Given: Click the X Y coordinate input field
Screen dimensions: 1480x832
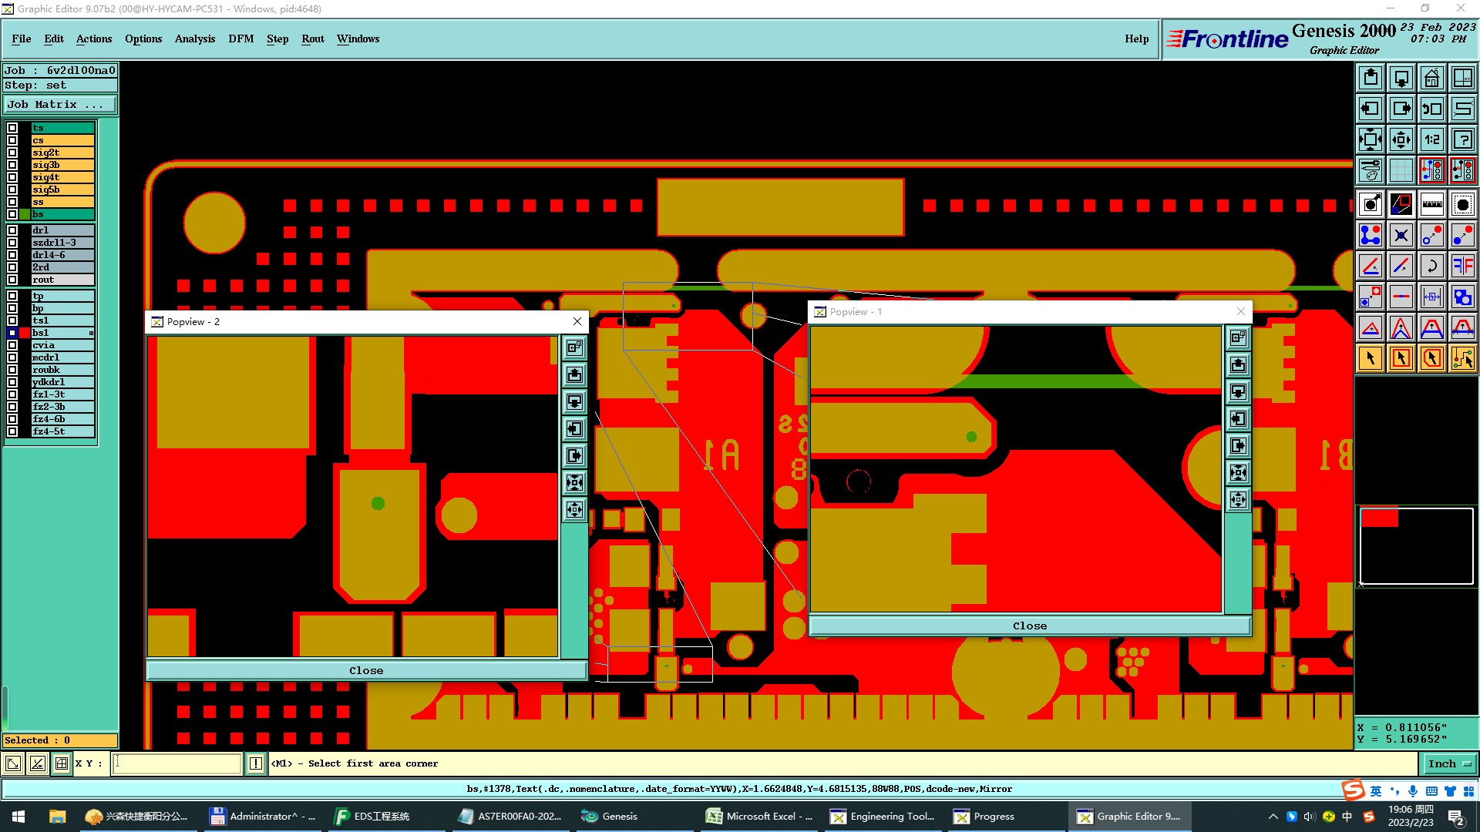Looking at the screenshot, I should click(x=177, y=763).
